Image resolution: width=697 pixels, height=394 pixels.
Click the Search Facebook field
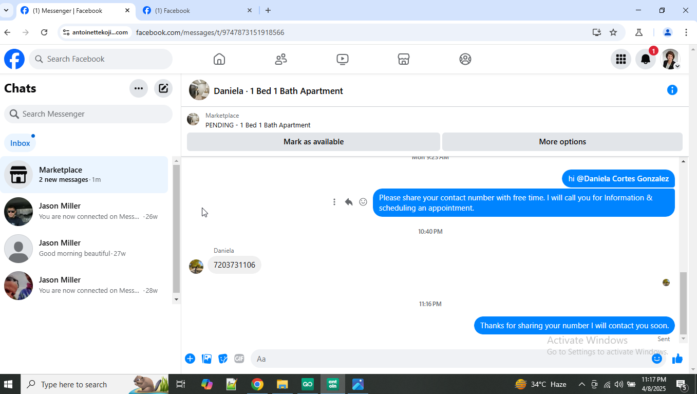point(101,59)
